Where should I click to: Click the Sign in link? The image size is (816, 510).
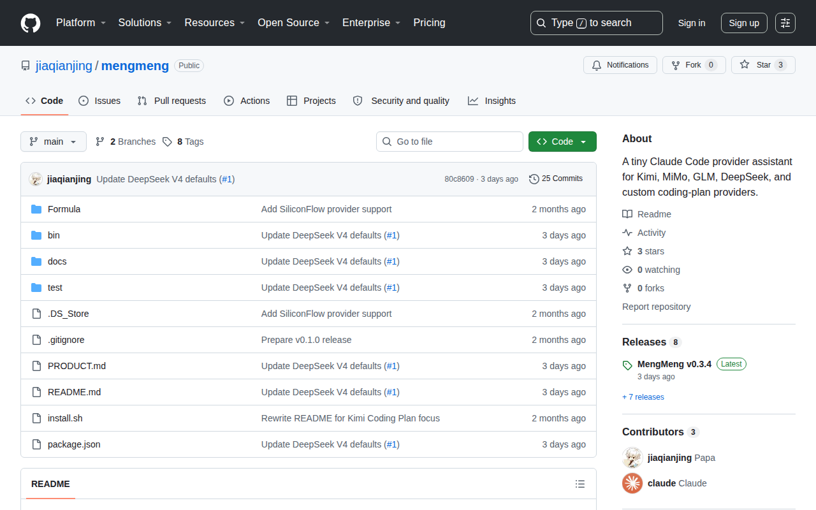(x=692, y=23)
